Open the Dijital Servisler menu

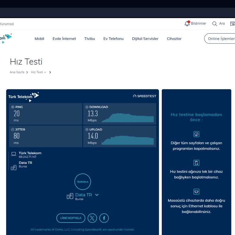coord(145,39)
